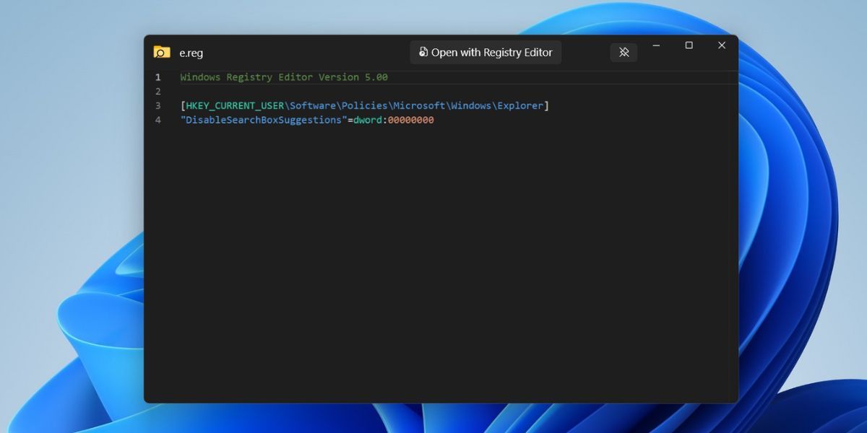Click HKEY_CURRENT_USER in the registry path
The image size is (867, 433).
pyautogui.click(x=235, y=106)
